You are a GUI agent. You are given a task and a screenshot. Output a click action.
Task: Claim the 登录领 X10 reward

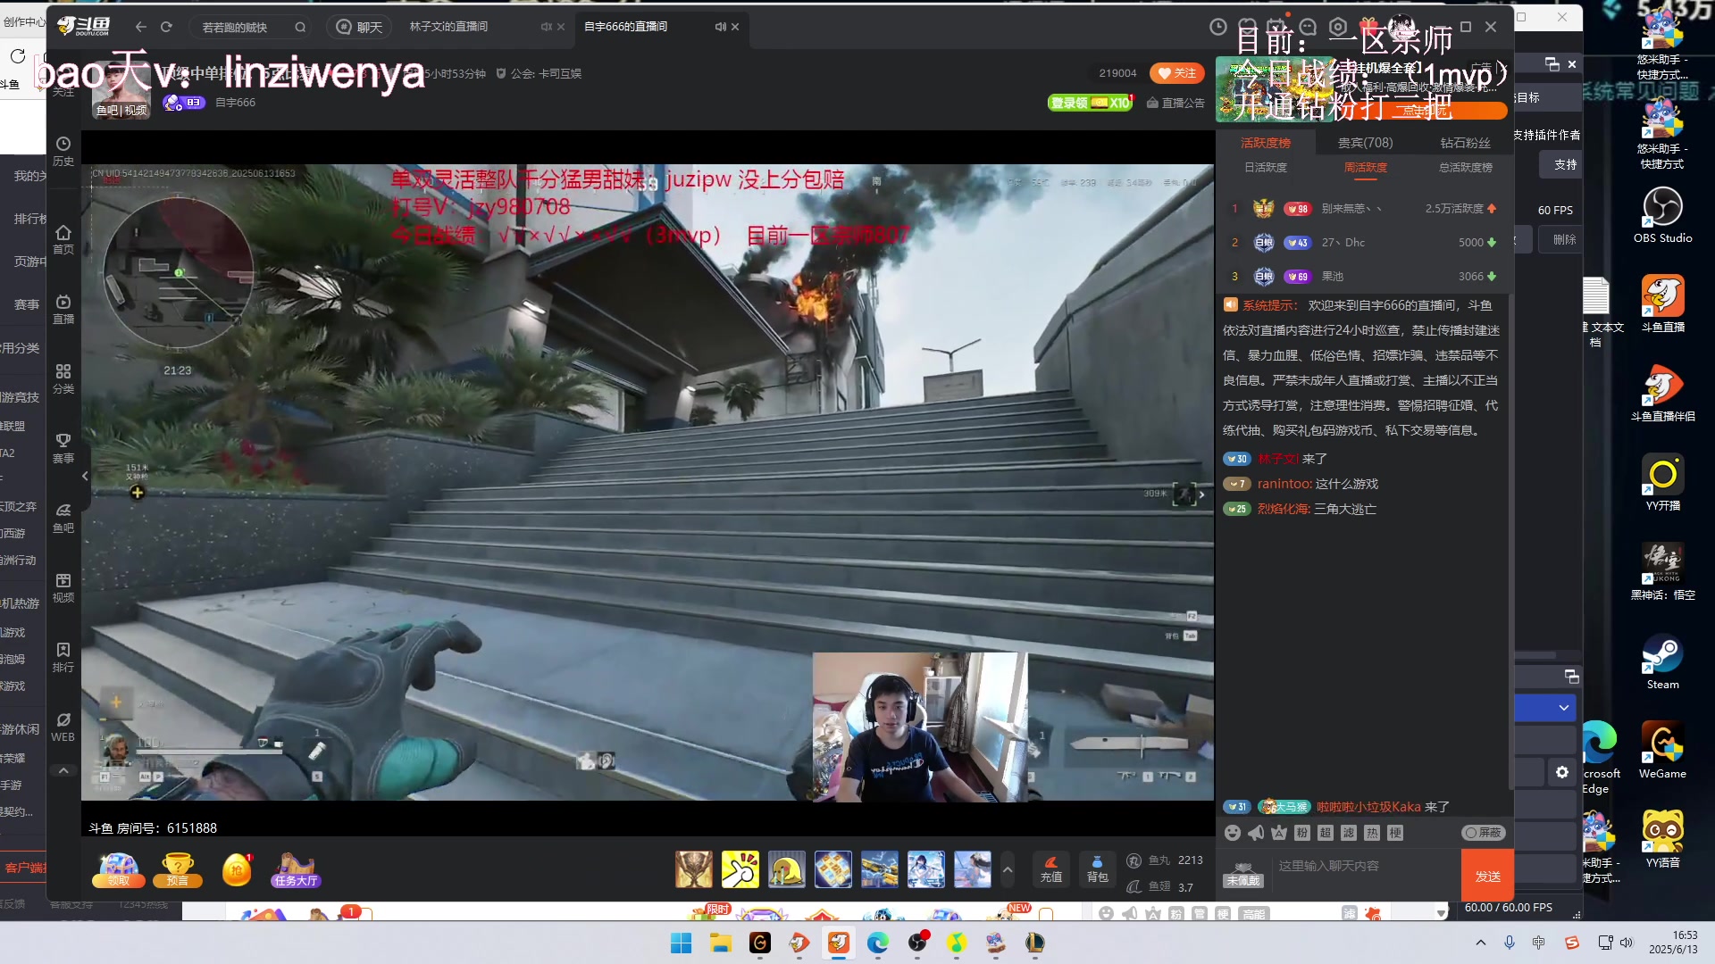(1091, 103)
